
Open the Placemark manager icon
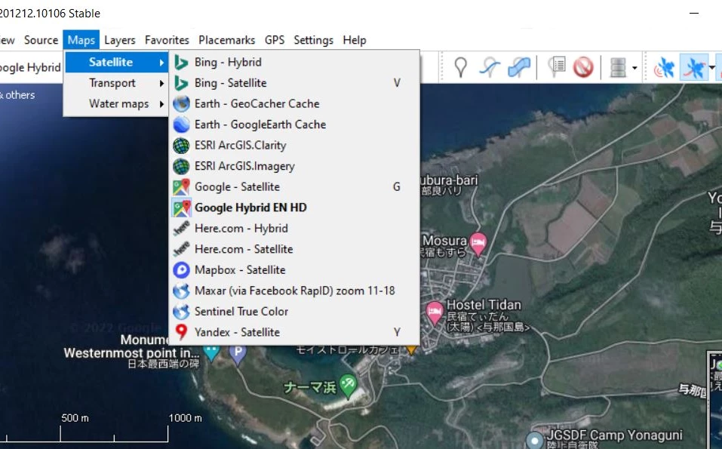tap(557, 68)
